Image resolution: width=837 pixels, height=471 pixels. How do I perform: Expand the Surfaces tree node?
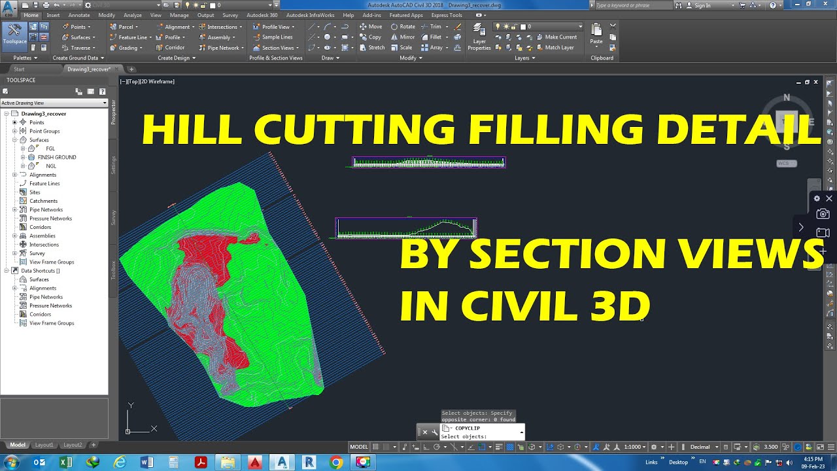point(14,140)
